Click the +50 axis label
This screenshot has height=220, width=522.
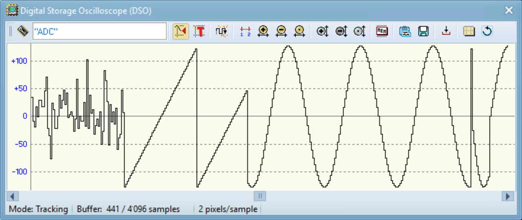pos(21,89)
